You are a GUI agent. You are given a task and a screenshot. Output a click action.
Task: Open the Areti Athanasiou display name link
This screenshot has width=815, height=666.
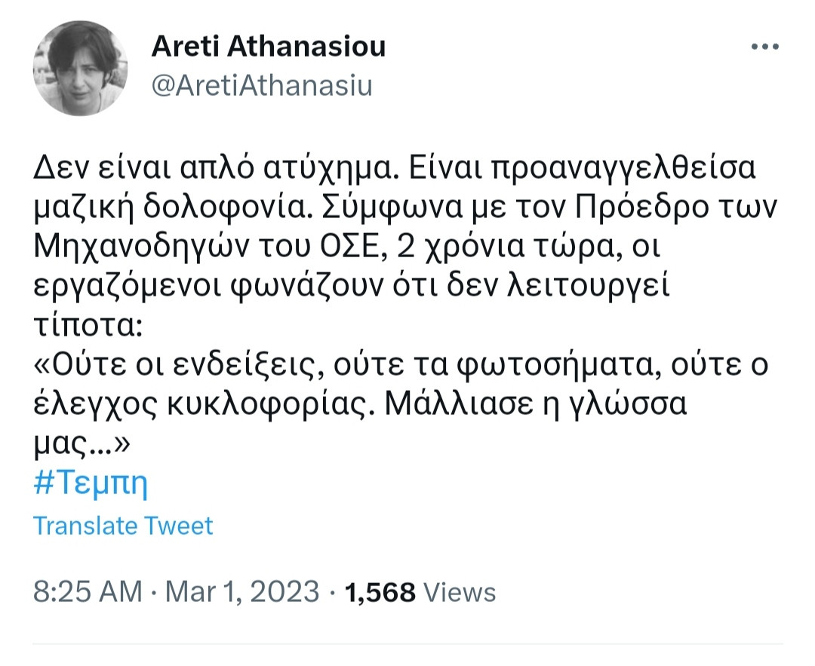269,47
